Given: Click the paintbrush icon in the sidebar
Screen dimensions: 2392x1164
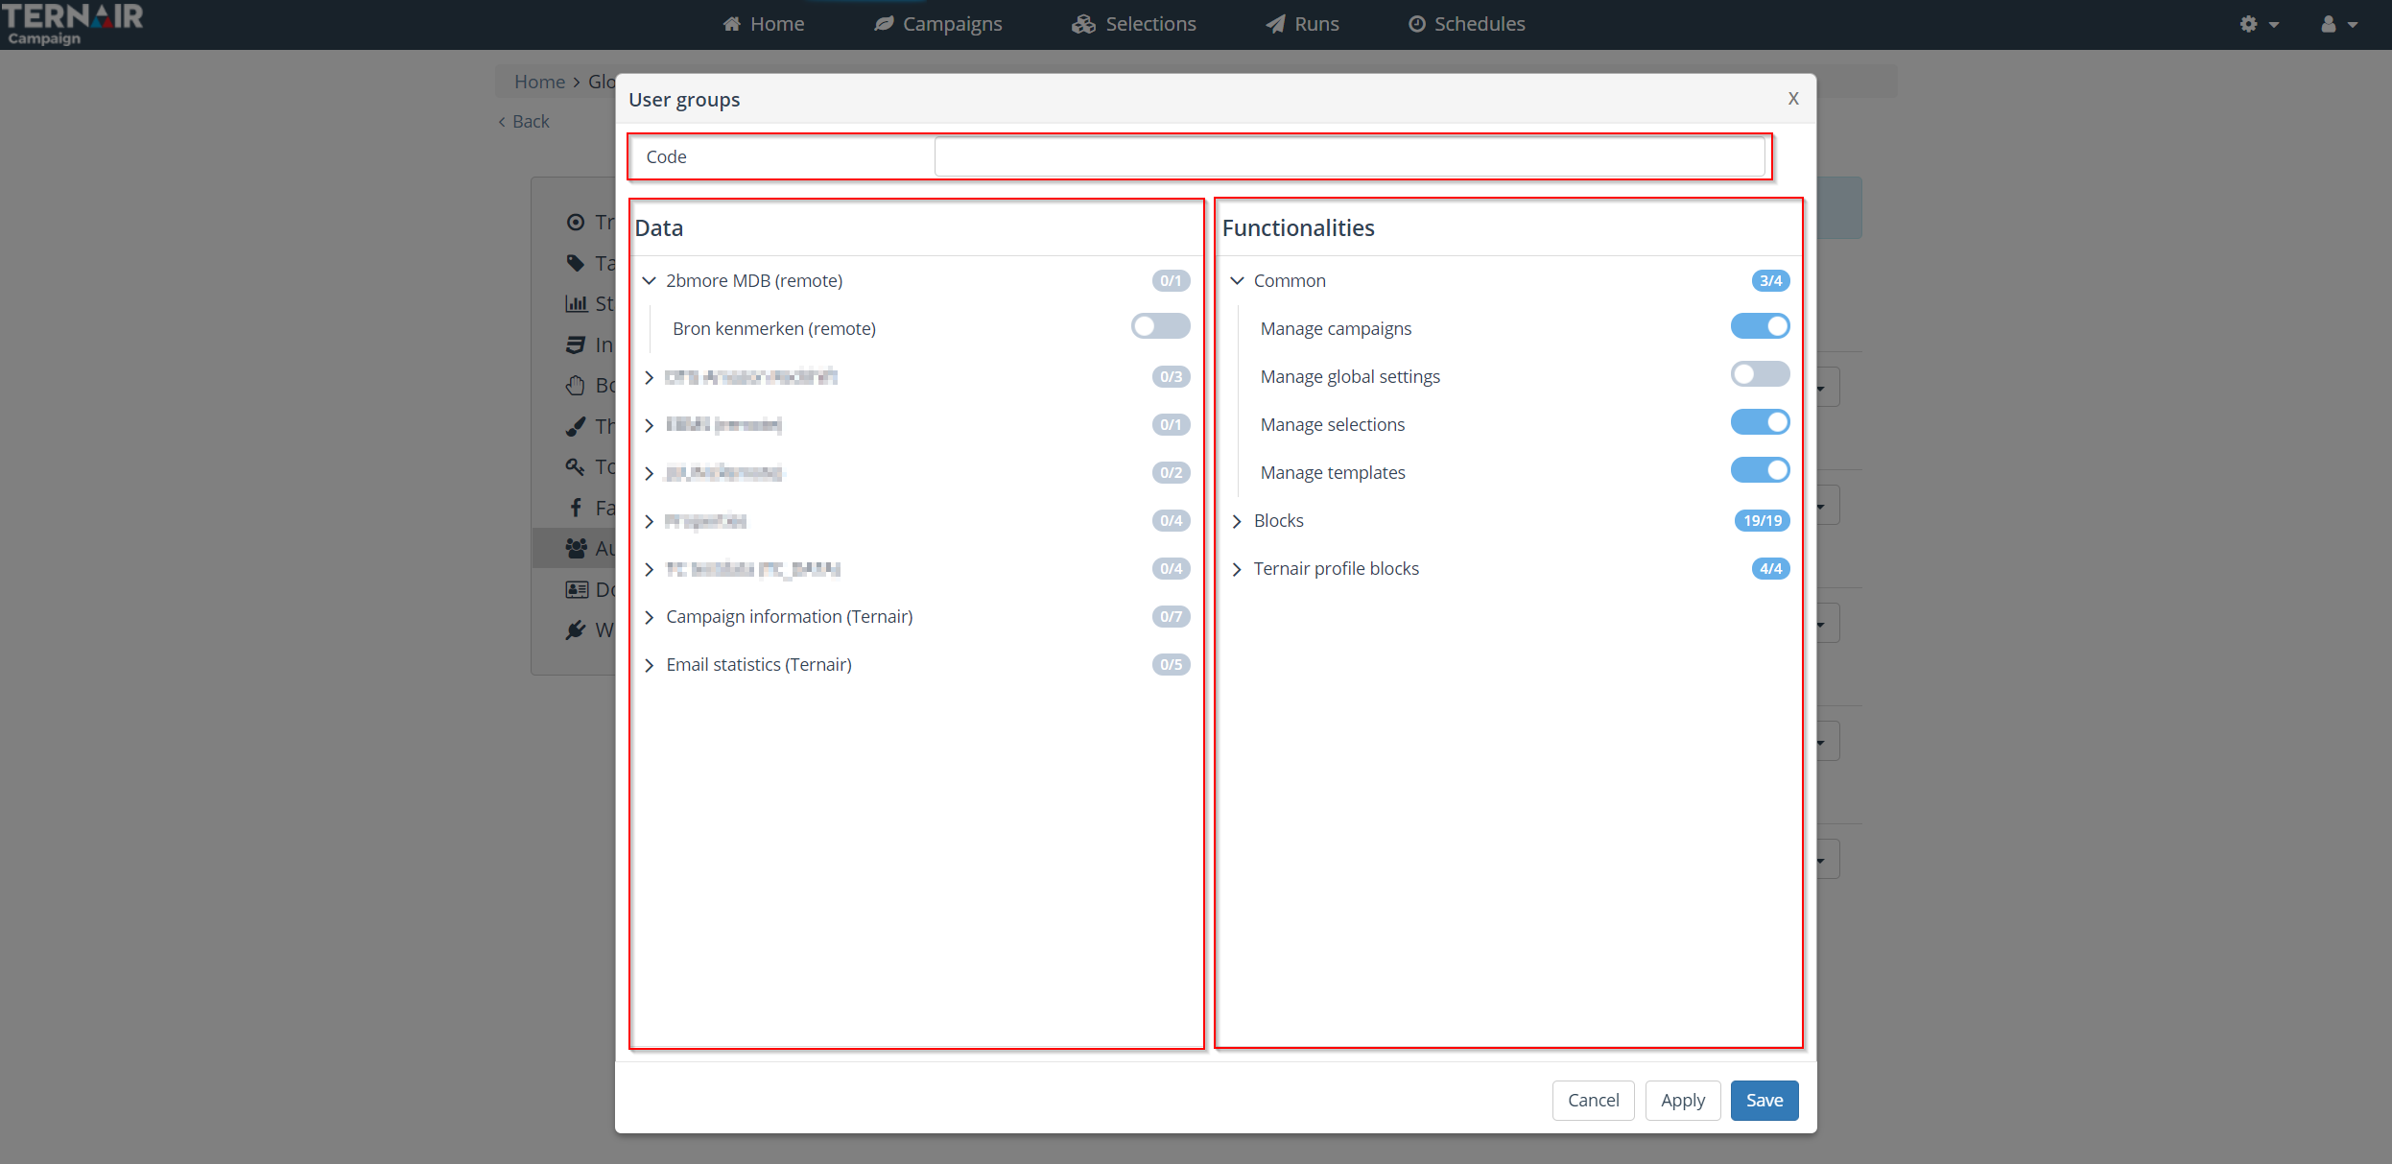Looking at the screenshot, I should pos(576,426).
